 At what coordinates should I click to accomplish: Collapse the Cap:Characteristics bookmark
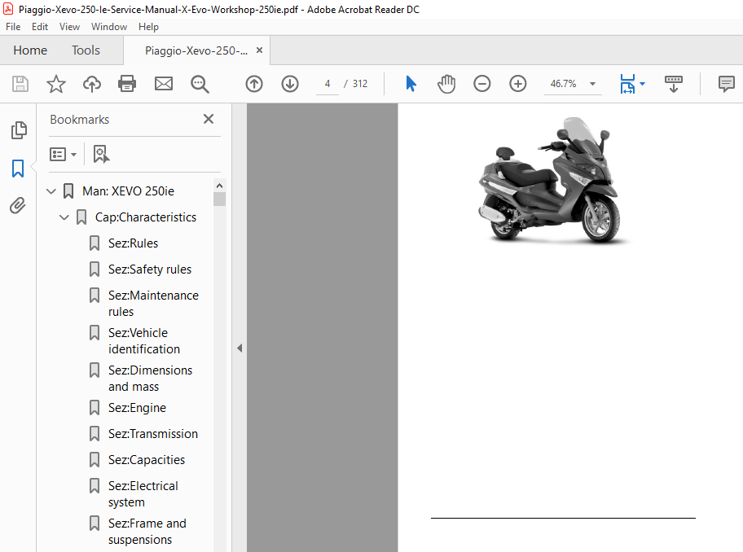point(64,217)
